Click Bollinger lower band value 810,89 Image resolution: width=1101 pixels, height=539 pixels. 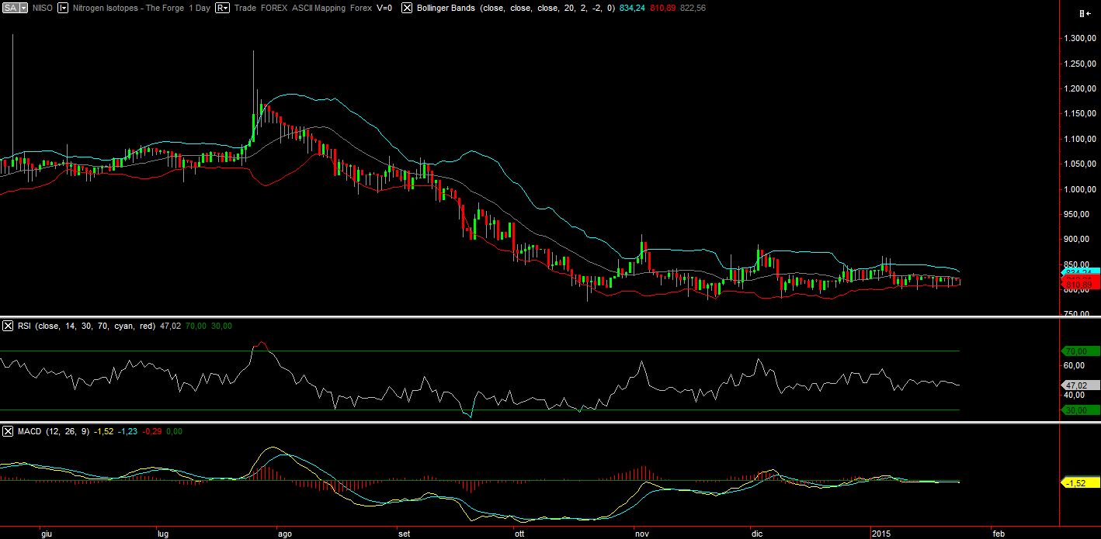coord(662,8)
